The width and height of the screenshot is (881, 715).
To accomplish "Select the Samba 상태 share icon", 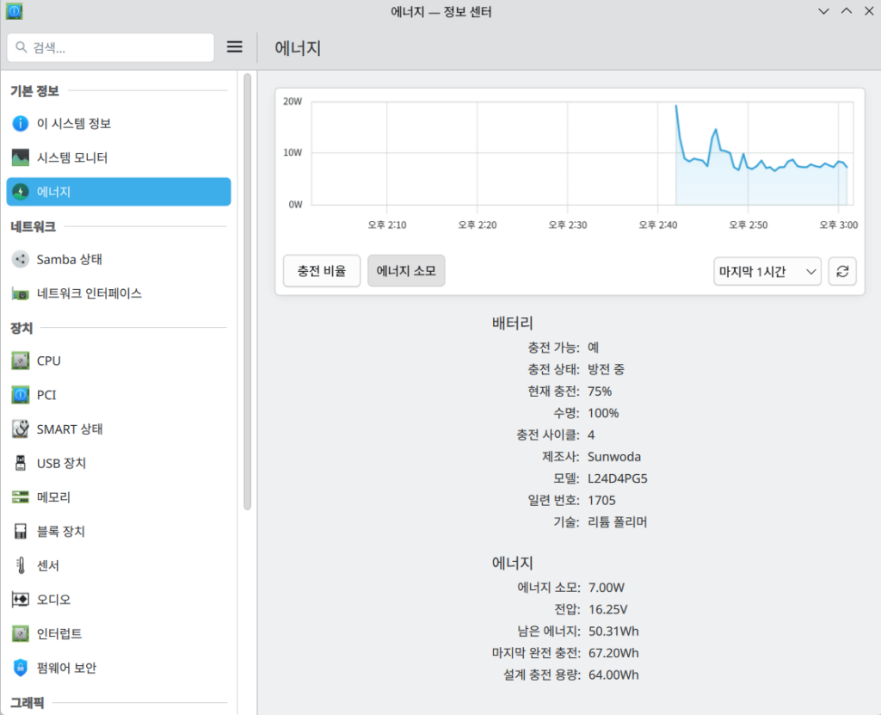I will coord(21,259).
